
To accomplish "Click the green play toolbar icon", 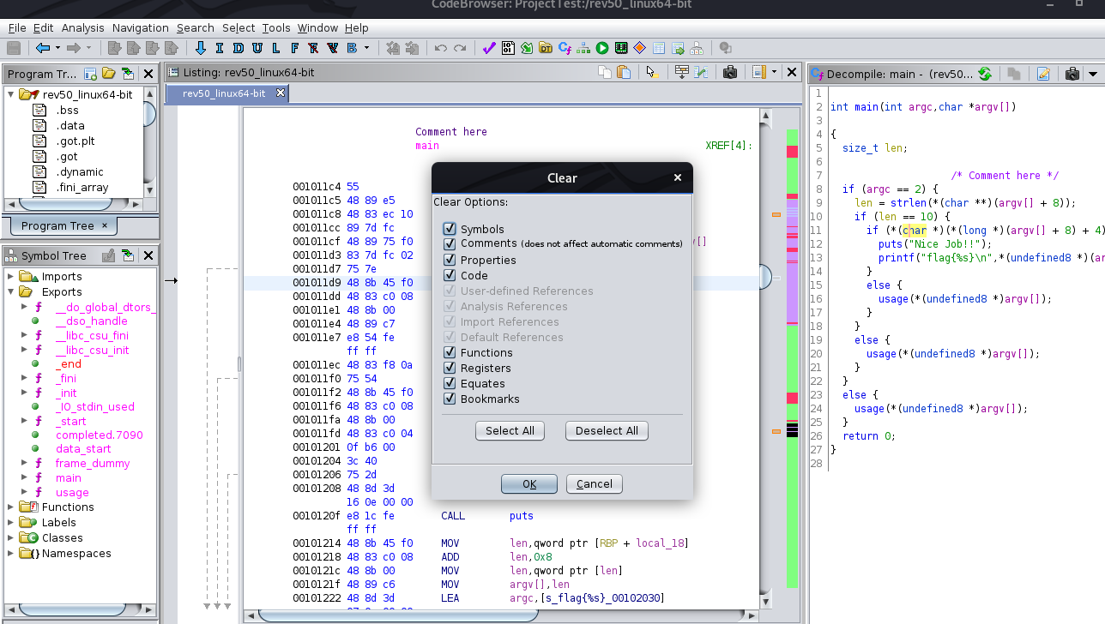I will (602, 48).
